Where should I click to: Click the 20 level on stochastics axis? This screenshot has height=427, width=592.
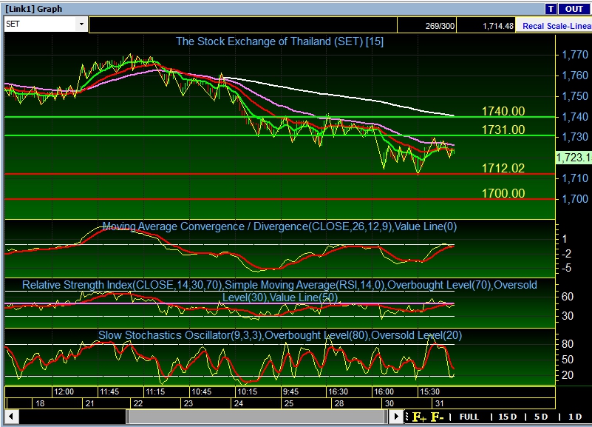[x=568, y=375]
